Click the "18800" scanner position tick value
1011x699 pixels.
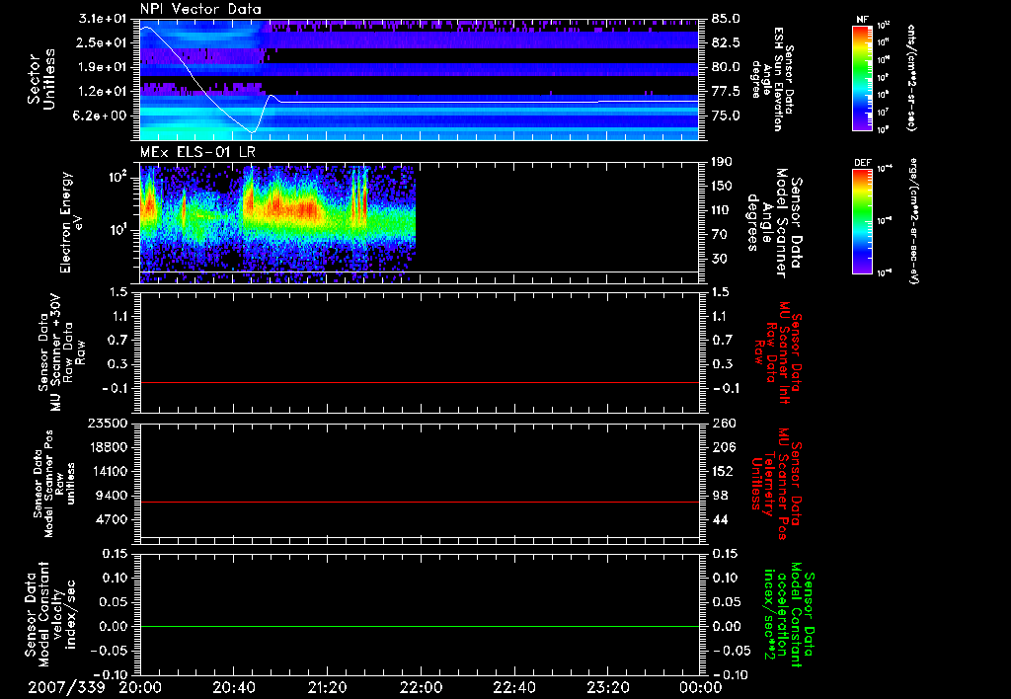click(x=108, y=447)
